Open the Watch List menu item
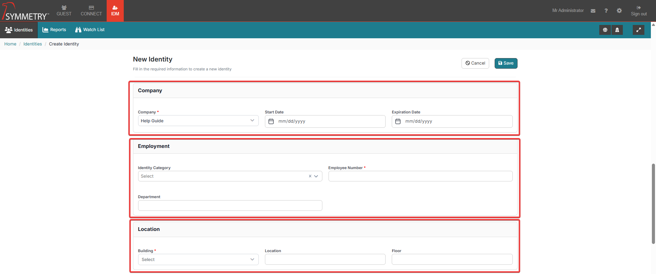 pos(90,30)
